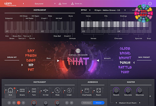Click the ujam Instruments logo
The height and width of the screenshot is (106, 156).
(10, 4)
